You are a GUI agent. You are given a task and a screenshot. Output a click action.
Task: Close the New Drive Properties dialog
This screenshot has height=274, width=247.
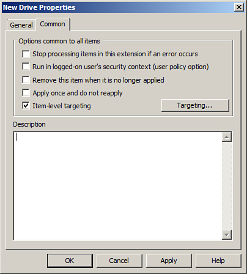click(x=239, y=7)
